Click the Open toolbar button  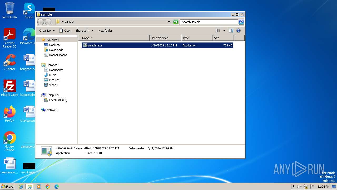[65, 31]
